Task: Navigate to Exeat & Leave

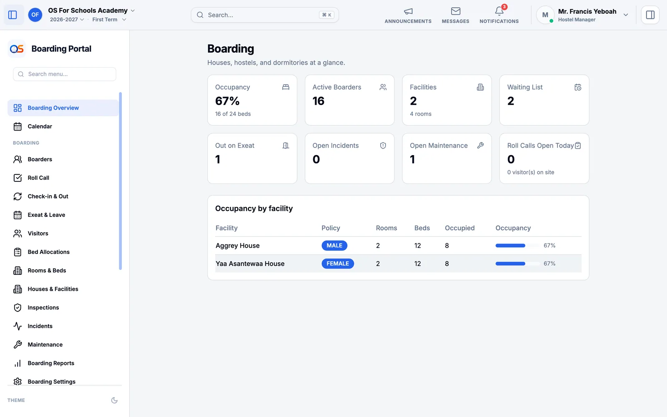Action: tap(63, 215)
